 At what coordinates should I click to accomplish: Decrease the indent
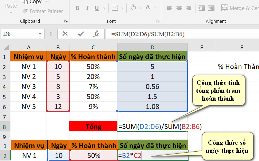[x=202, y=8]
